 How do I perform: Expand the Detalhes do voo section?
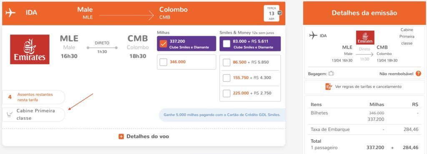point(144,137)
